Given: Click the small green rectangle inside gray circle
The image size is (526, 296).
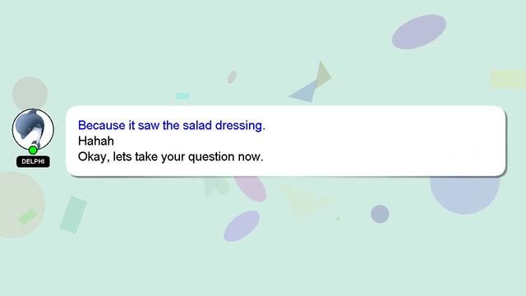Looking at the screenshot, I should click(x=27, y=216).
